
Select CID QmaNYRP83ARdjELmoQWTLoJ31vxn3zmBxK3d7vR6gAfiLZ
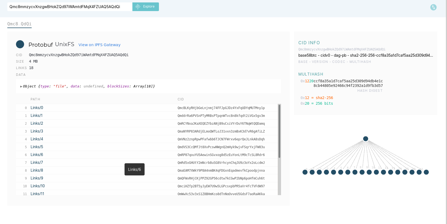pos(221,131)
